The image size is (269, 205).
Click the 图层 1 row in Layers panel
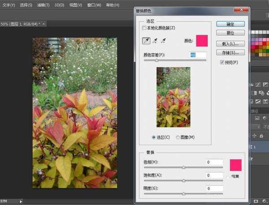260,147
